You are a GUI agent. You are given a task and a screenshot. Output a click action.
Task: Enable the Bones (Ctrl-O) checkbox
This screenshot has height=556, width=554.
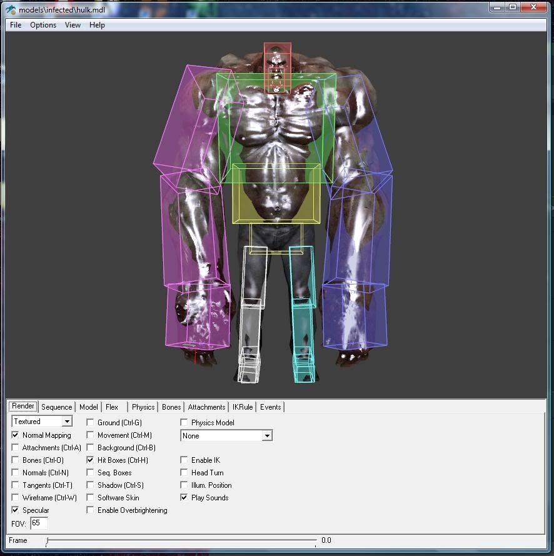tap(15, 460)
